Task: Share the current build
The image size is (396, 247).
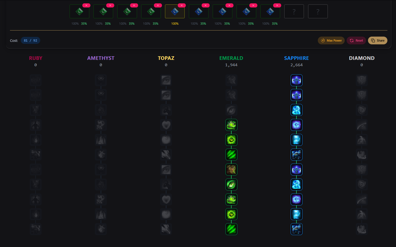Action: [x=377, y=40]
